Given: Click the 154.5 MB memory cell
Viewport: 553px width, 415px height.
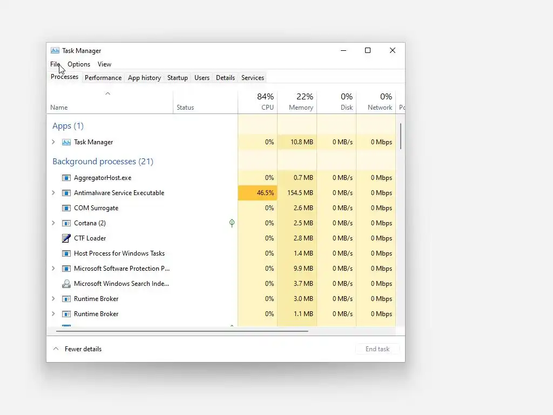Looking at the screenshot, I should [x=297, y=193].
